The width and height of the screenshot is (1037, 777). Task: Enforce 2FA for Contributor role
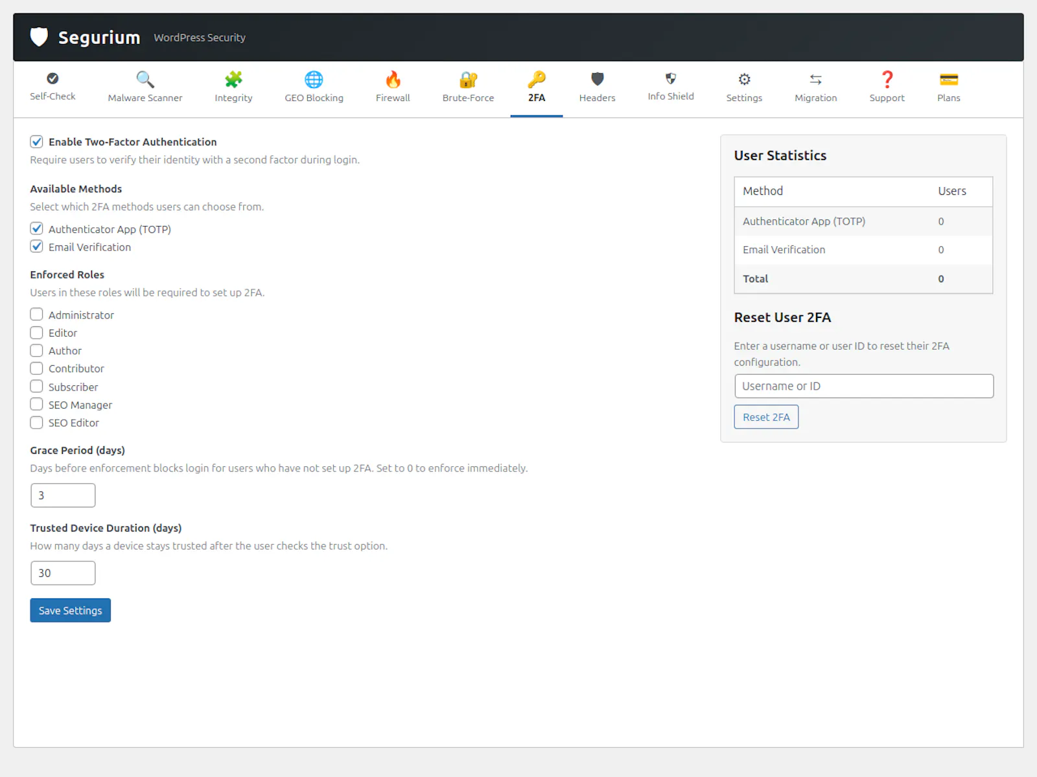[37, 368]
